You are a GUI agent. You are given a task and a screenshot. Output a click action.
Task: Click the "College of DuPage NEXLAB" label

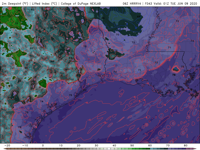coord(81,3)
